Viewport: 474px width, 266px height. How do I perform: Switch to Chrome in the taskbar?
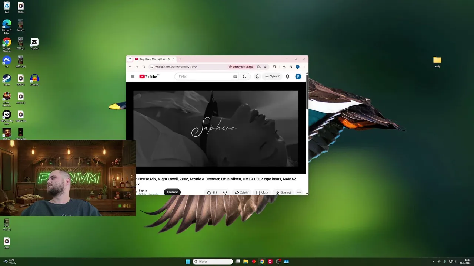tap(262, 262)
